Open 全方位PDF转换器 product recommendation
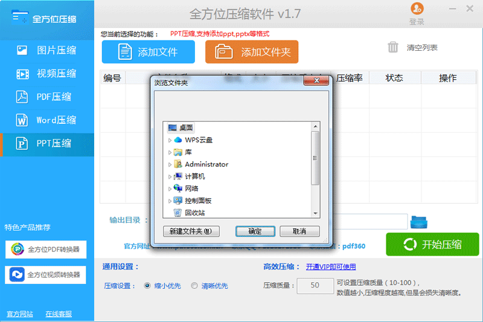Screen dimensions: 483x322 (46, 250)
